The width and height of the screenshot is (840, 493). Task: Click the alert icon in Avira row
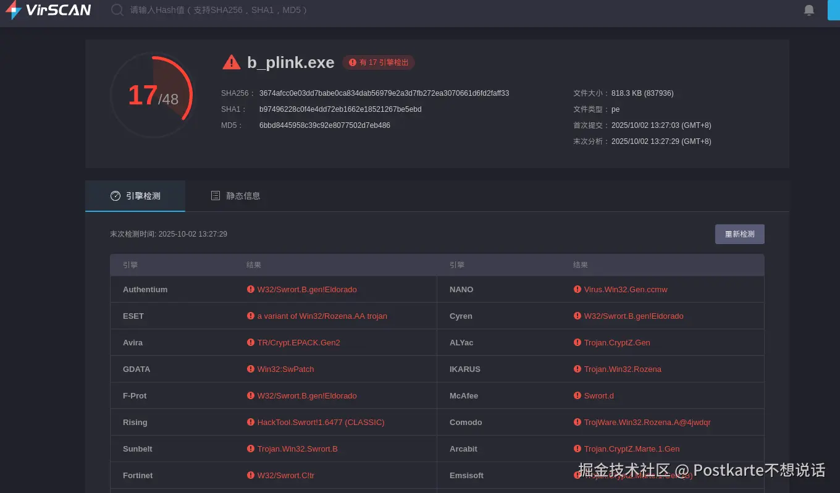[251, 342]
